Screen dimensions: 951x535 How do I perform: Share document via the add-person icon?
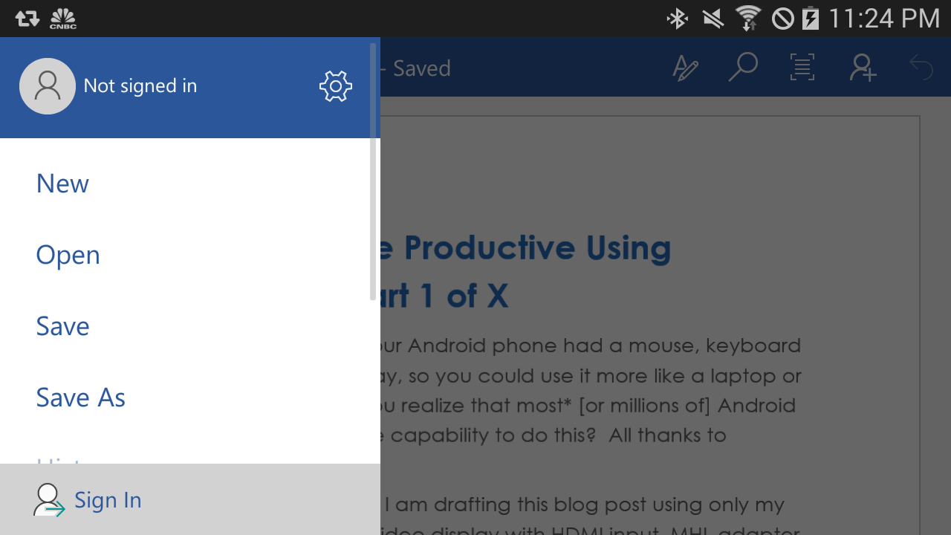point(863,68)
